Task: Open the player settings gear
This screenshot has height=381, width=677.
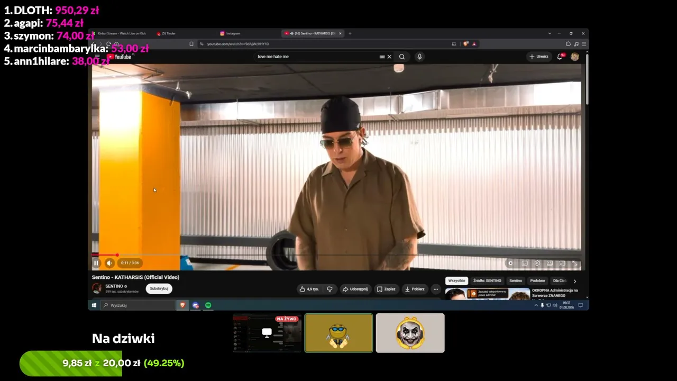Action: (537, 263)
